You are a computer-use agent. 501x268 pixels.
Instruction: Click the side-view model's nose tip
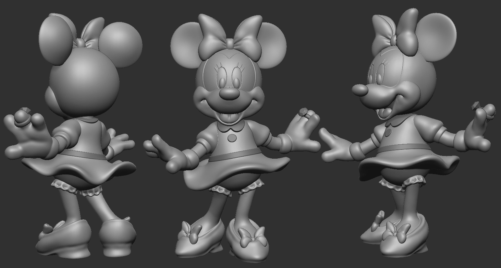(x=360, y=90)
